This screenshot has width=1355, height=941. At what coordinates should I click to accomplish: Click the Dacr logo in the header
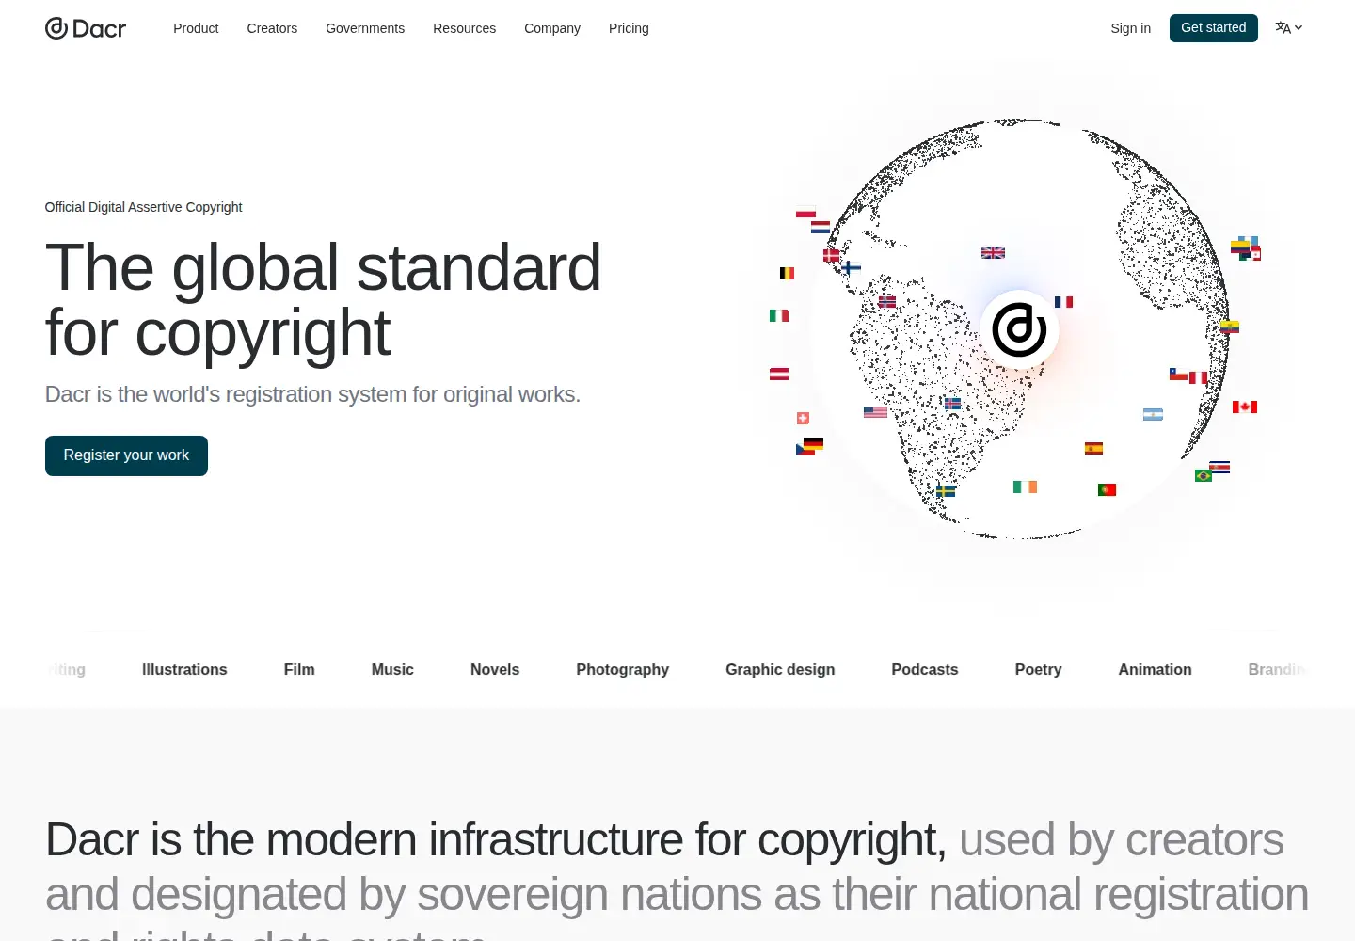coord(86,28)
